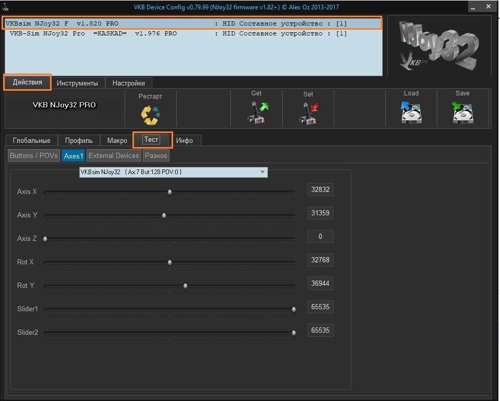Select the Глобальные tab
The image size is (500, 401).
[32, 141]
